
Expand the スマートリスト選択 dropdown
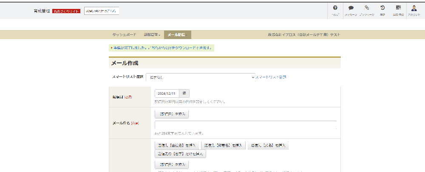click(201, 77)
